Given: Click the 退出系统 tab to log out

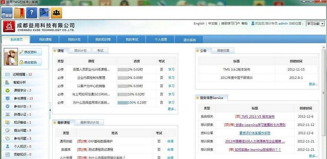Looking at the screenshot, I should point(189,40).
